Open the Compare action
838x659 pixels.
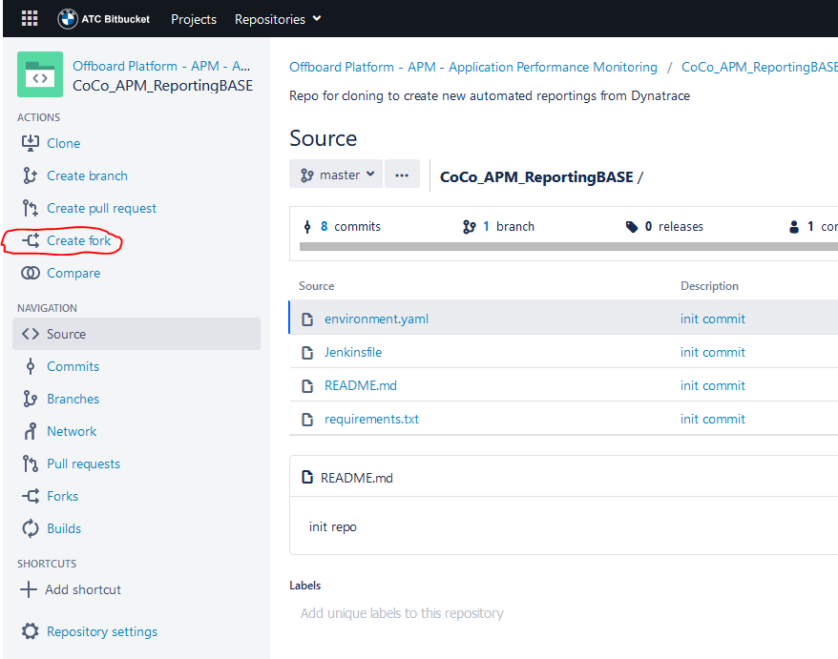(x=74, y=273)
